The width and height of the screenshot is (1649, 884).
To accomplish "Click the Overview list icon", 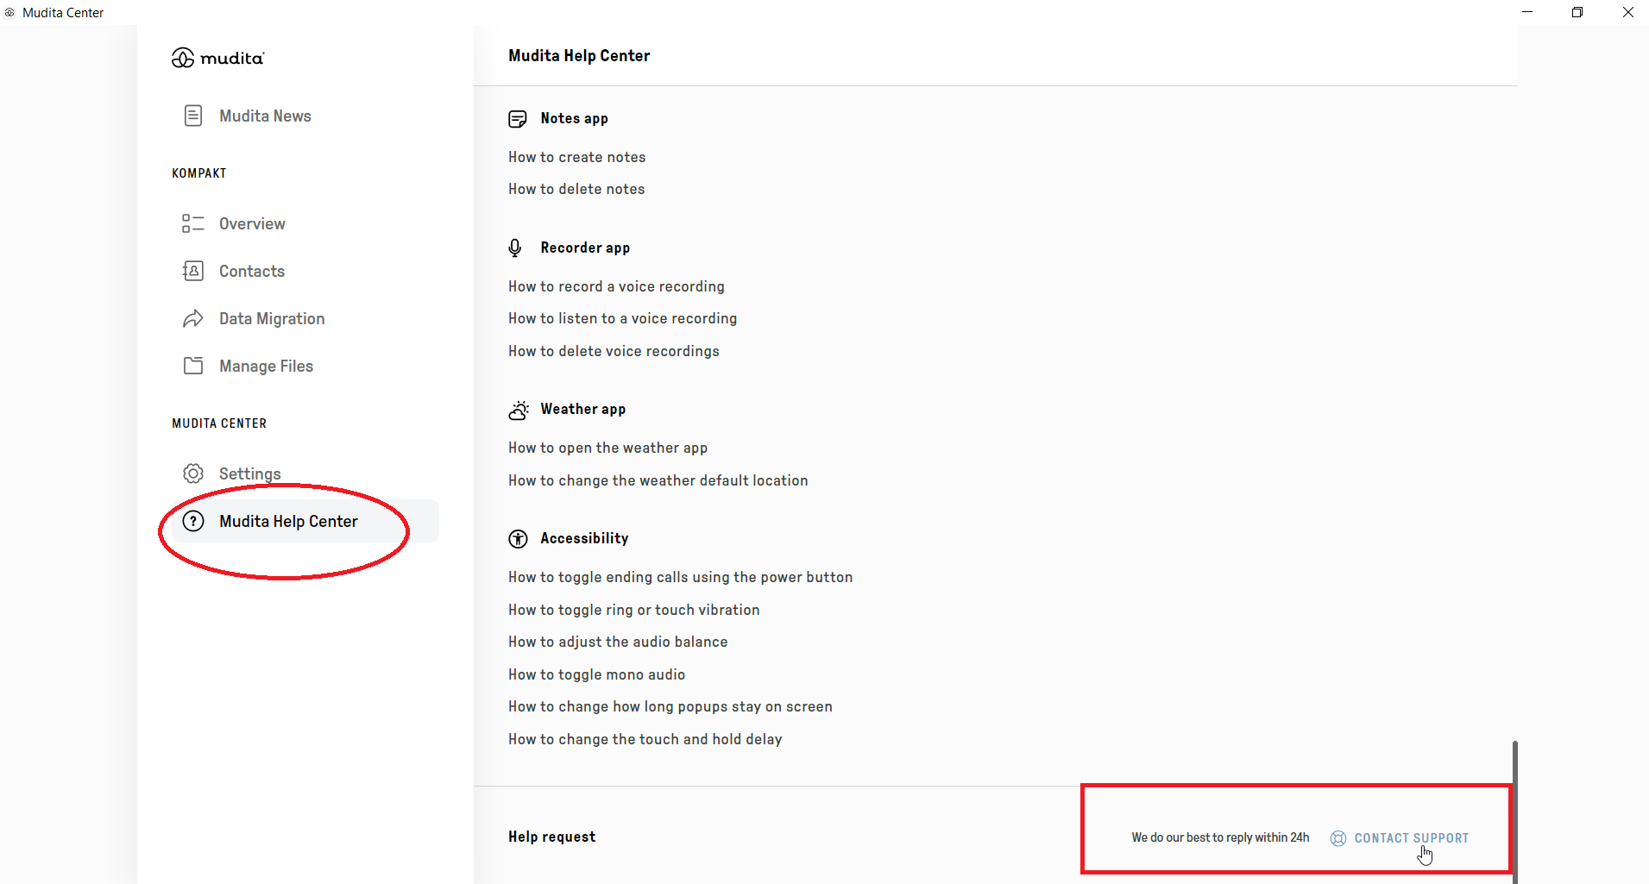I will point(193,223).
